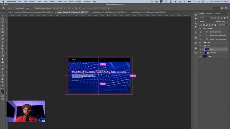Open the layer filter Kind dropdown
Screen dimensions: 230x129
pos(205,18)
